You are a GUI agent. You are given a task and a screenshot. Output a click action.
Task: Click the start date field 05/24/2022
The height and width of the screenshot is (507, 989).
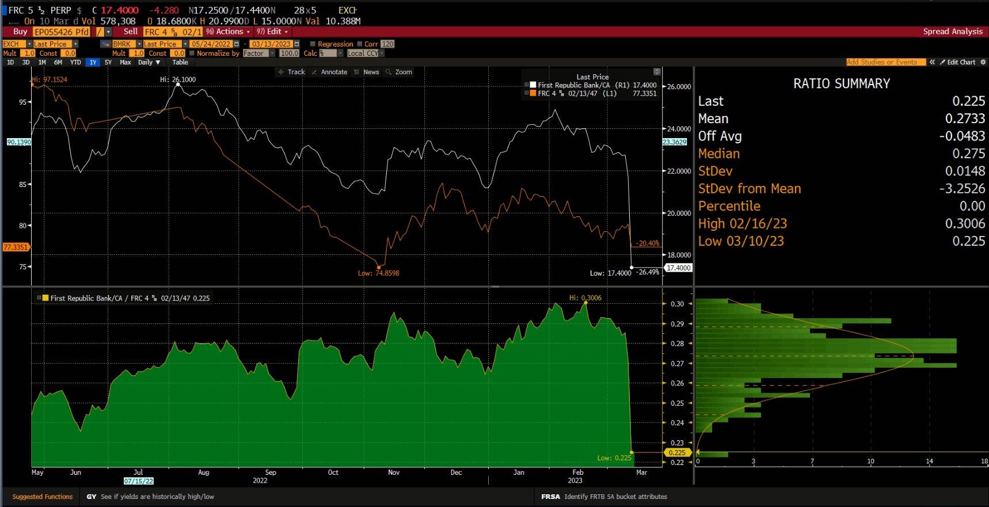coord(211,44)
